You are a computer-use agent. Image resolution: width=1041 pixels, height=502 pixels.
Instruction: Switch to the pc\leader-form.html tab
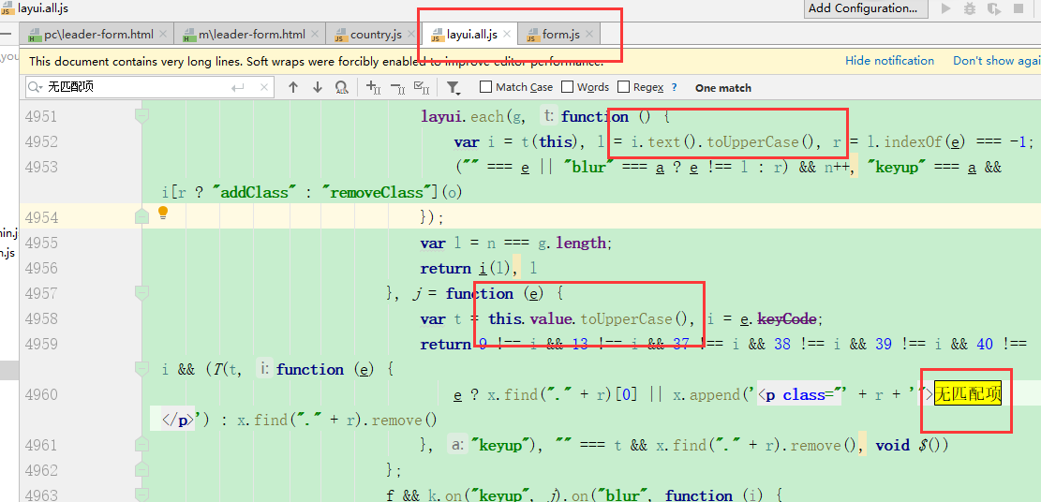(98, 34)
